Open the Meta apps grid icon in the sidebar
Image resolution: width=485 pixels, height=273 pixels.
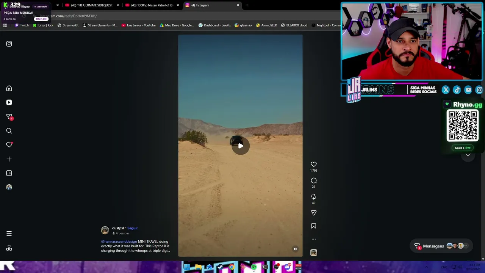point(9,248)
